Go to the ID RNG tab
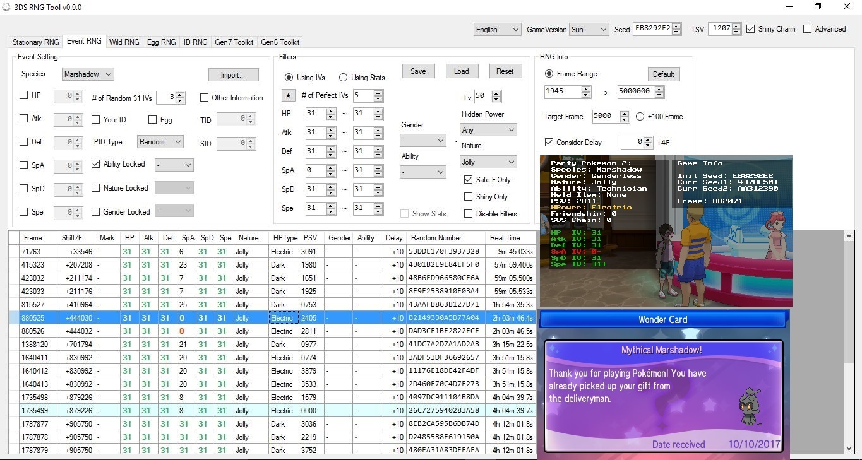This screenshot has width=862, height=460. 196,42
